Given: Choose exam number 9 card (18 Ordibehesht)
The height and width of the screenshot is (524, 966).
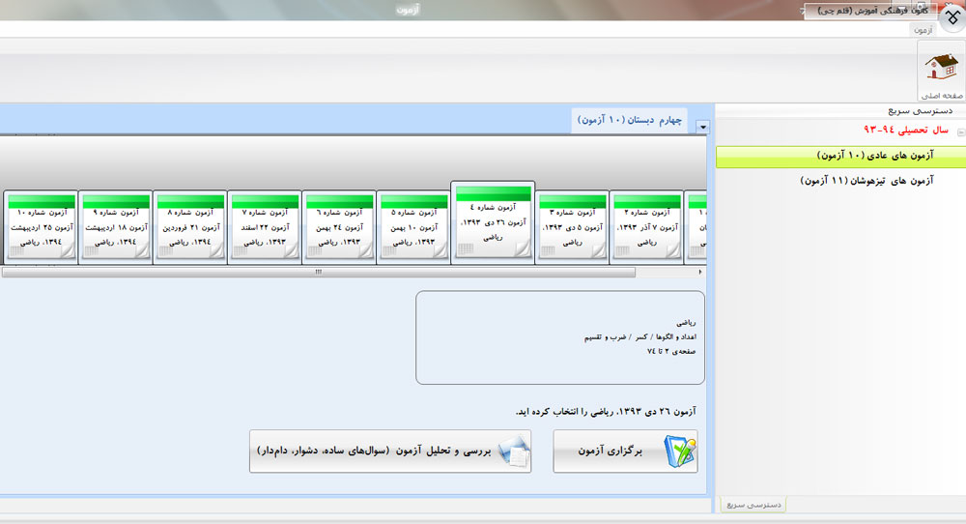Looking at the screenshot, I should pyautogui.click(x=114, y=227).
